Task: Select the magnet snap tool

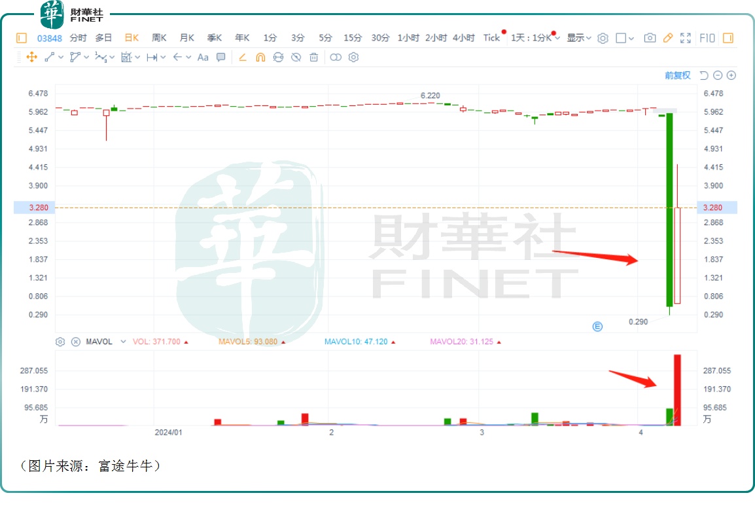Action: point(260,58)
